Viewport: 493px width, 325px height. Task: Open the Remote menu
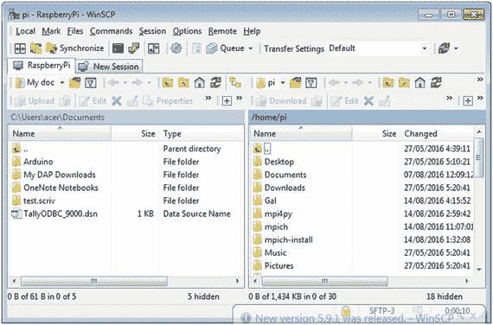click(x=222, y=31)
